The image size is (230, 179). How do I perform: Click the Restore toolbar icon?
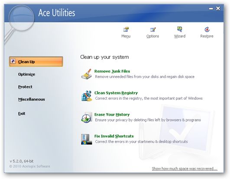point(207,29)
